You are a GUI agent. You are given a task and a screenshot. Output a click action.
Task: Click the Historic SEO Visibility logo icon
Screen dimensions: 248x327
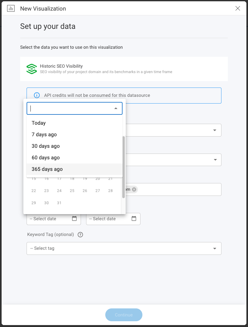(x=32, y=69)
